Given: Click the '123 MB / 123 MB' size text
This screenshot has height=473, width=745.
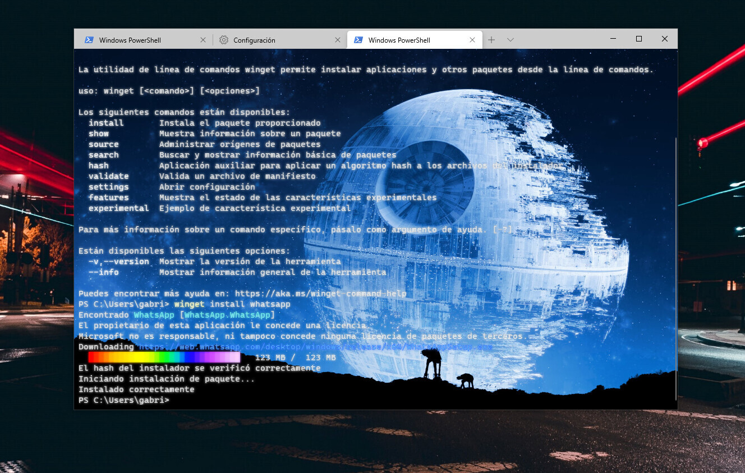Looking at the screenshot, I should [x=295, y=357].
